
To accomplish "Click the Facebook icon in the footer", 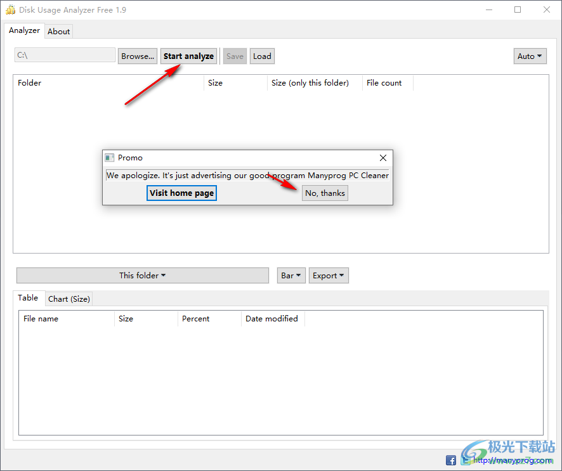I will (451, 460).
